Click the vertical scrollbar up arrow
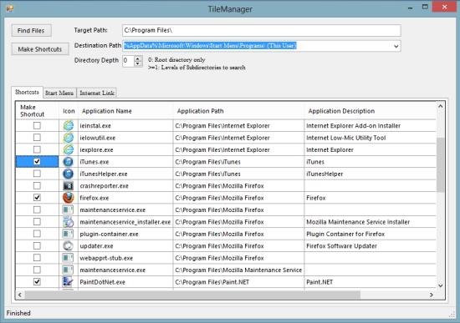 pos(440,106)
